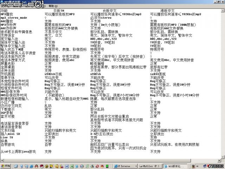225x169 pixels.
Task: Click the text 底部有红带
Action: coord(159,67)
